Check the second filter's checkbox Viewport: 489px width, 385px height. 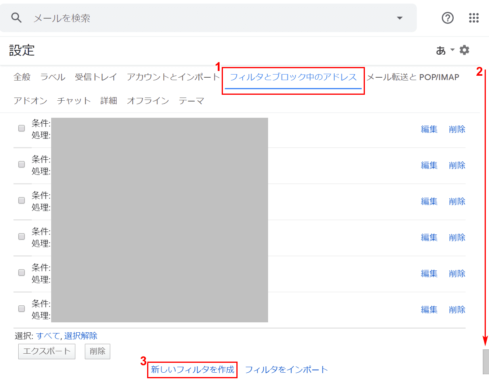tap(22, 164)
